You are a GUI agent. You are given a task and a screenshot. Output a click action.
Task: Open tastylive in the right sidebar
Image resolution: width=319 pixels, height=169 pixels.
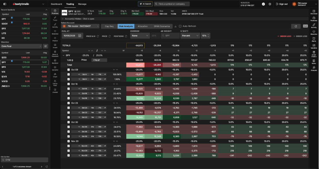tap(314, 46)
